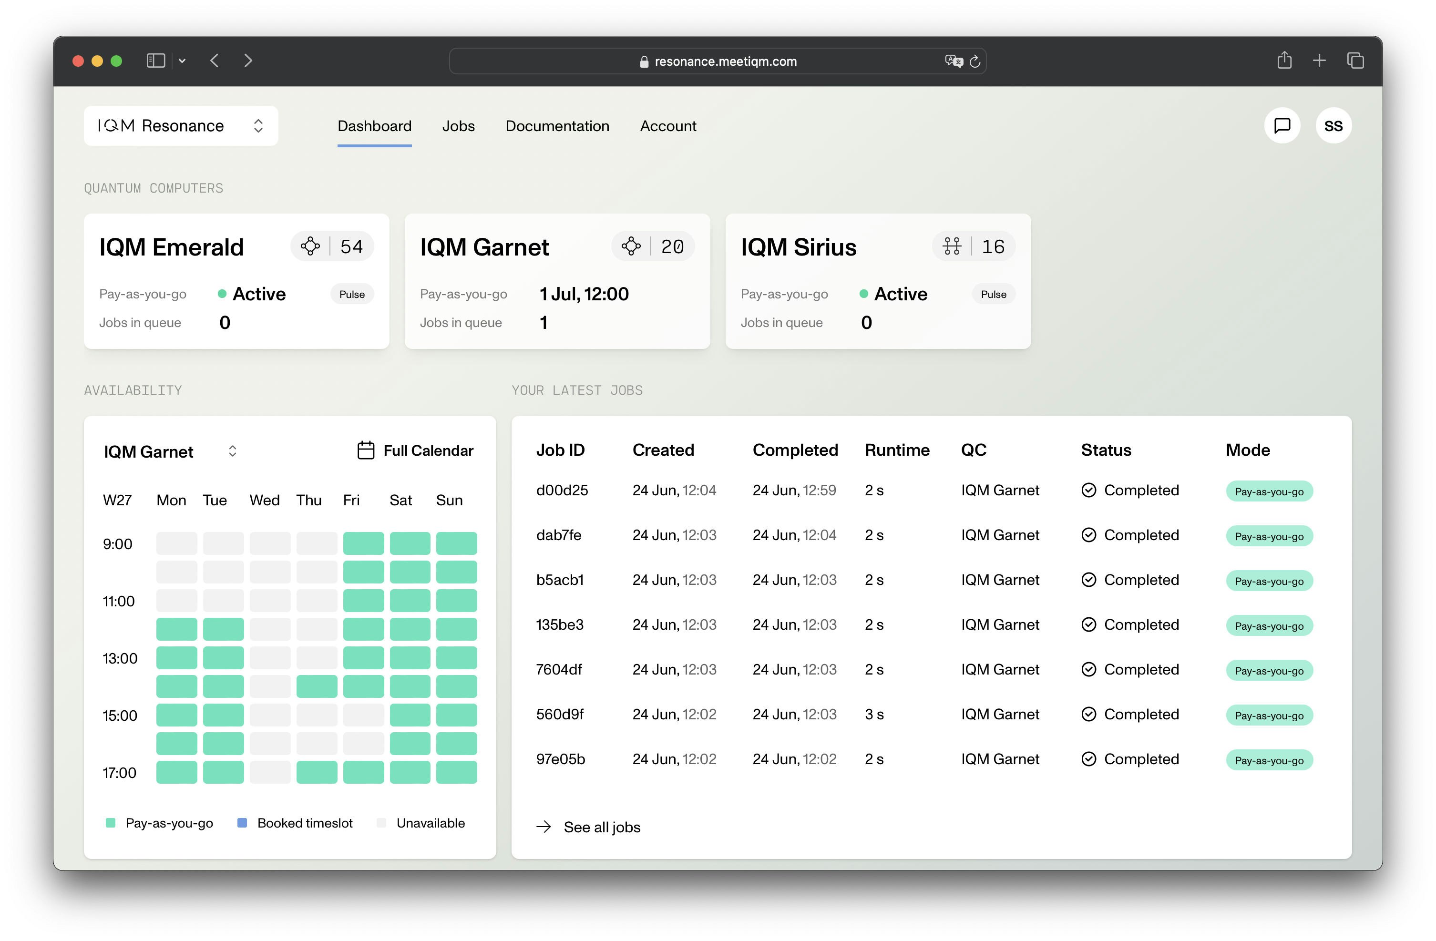
Task: Open the Safari share icon
Action: (x=1284, y=61)
